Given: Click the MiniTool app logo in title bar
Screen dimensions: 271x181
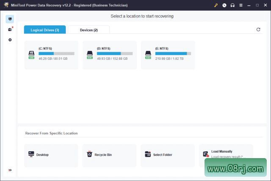Looking at the screenshot, I should pyautogui.click(x=6, y=5).
